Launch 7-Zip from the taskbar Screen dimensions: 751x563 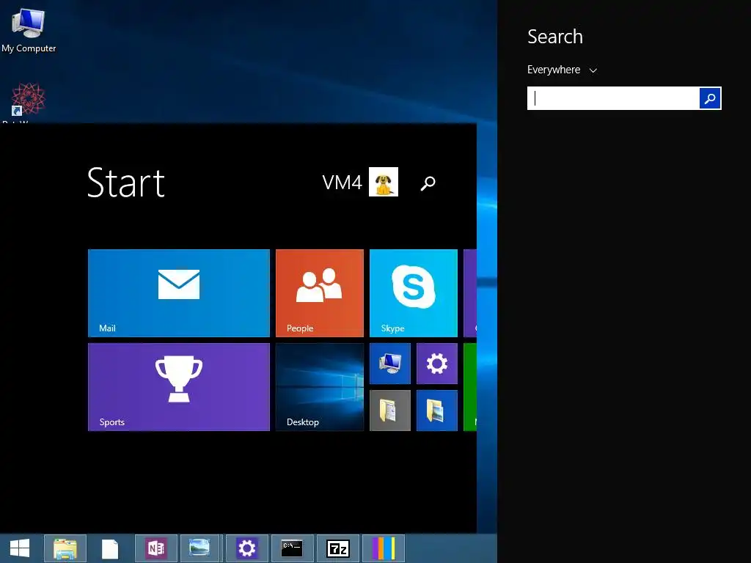pyautogui.click(x=337, y=548)
